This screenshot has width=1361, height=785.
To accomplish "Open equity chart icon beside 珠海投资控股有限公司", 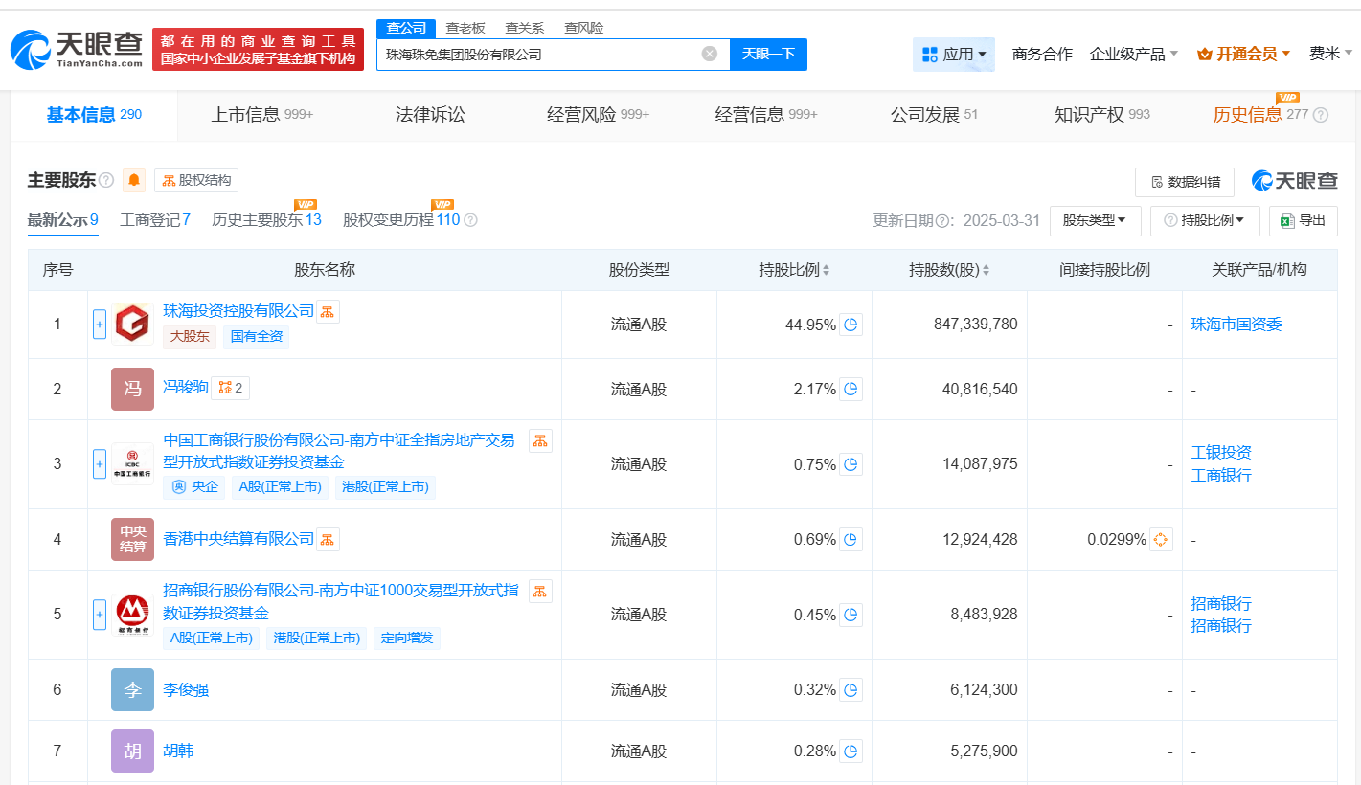I will pyautogui.click(x=328, y=311).
